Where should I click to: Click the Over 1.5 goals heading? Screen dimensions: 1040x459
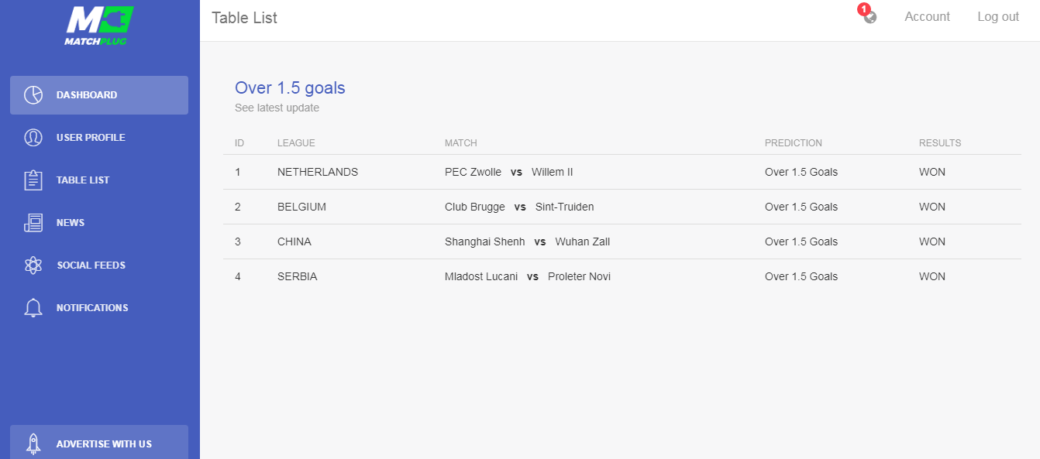(290, 88)
